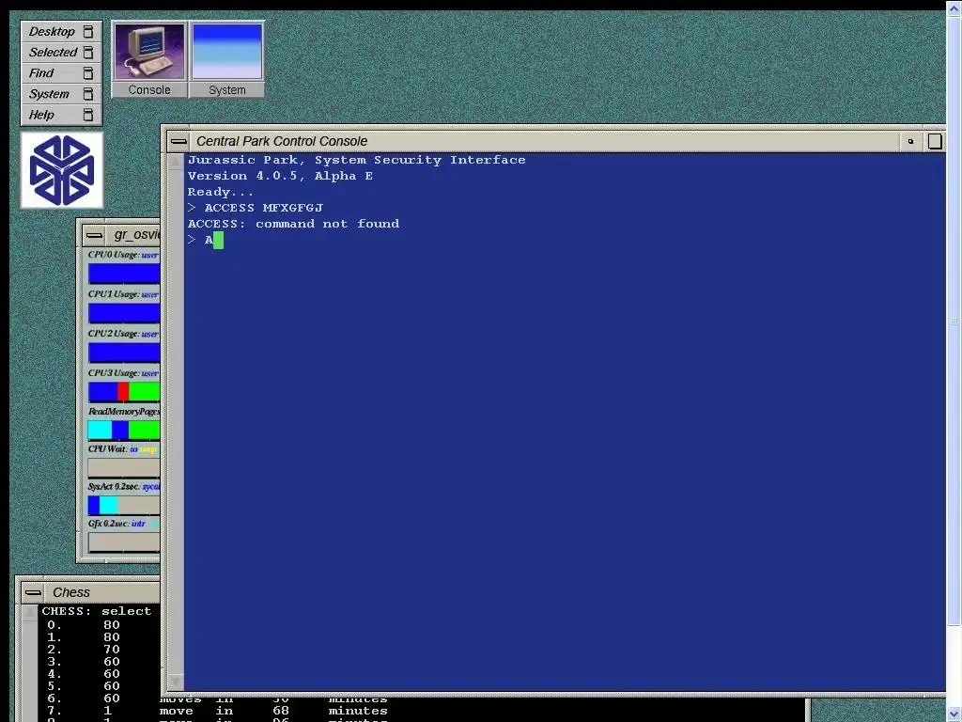Click the CPU1 Usage bar
This screenshot has width=962, height=722.
coord(124,313)
